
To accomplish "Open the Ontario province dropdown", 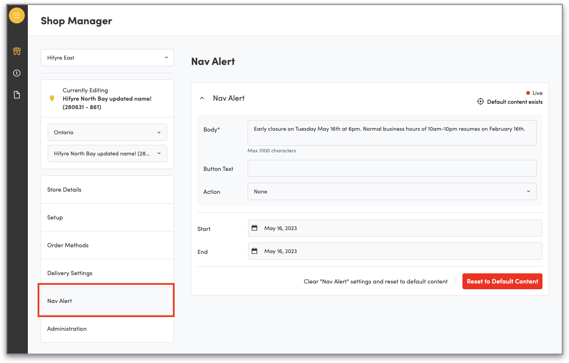I will coord(107,132).
